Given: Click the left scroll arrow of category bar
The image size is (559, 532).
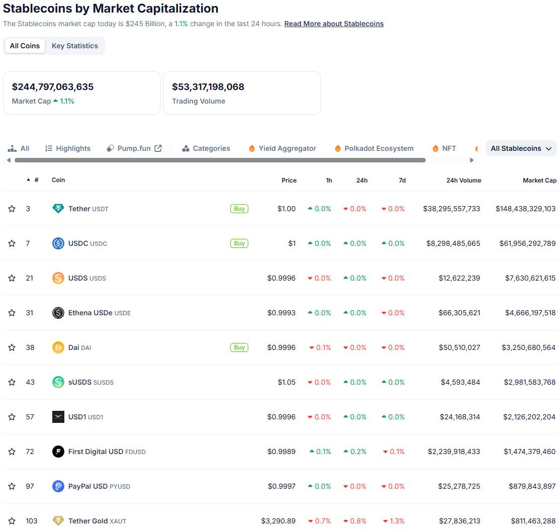Looking at the screenshot, I should click(x=9, y=160).
